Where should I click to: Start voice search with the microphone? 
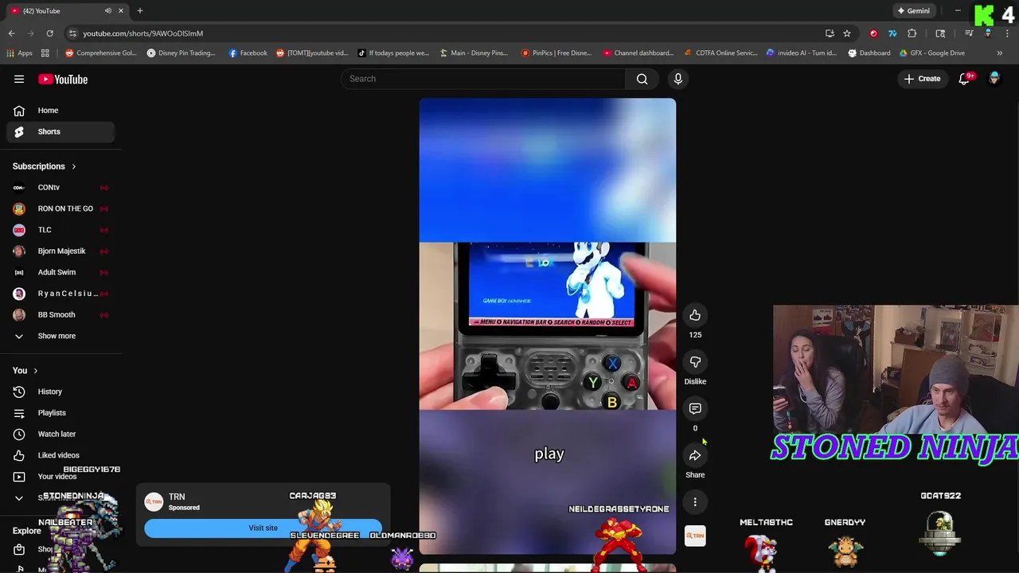678,79
